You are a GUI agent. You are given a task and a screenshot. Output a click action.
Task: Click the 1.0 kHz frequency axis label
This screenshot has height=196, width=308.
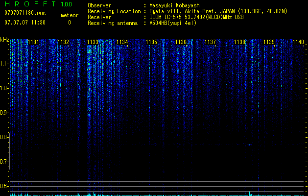(x=4, y=88)
